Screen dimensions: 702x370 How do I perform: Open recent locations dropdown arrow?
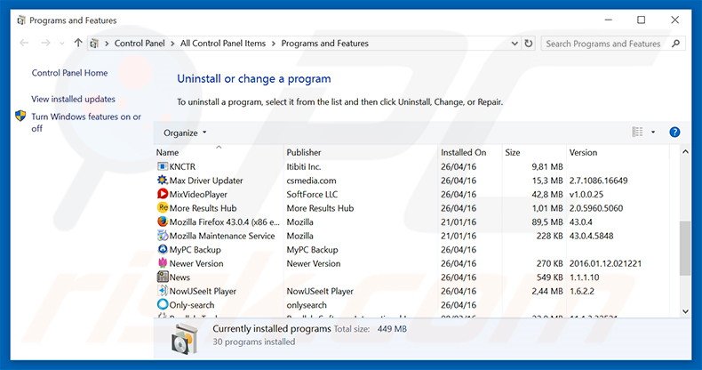(62, 44)
